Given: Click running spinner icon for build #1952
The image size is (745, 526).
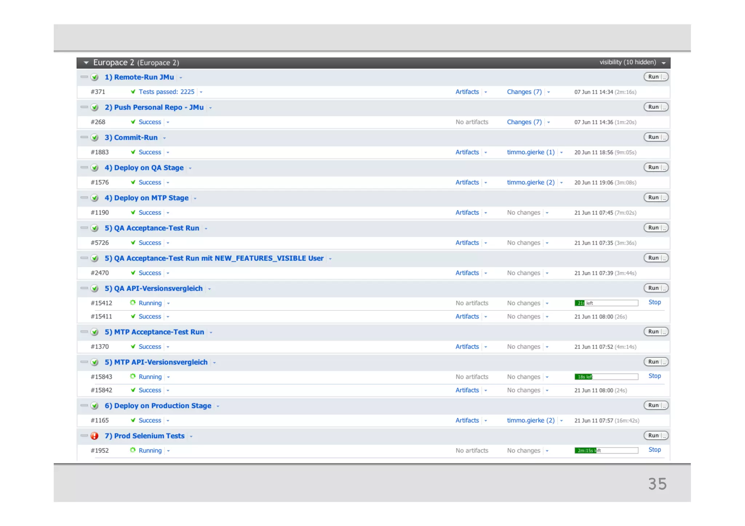Looking at the screenshot, I should (x=133, y=450).
